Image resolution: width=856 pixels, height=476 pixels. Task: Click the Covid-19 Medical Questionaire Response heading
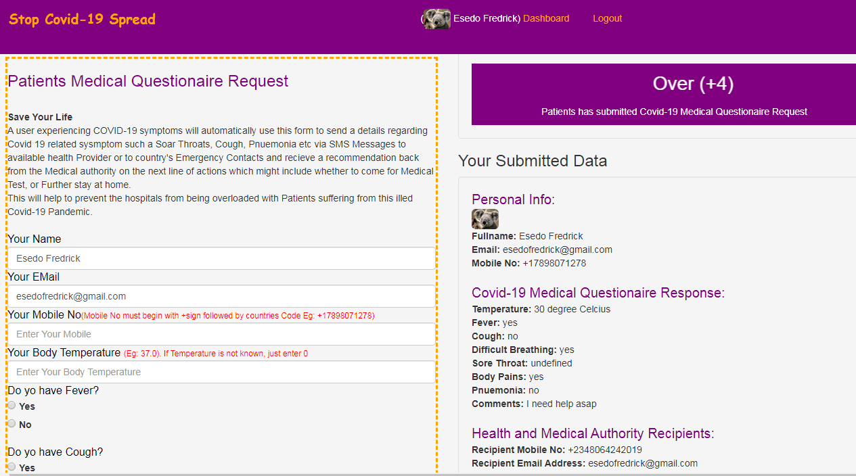pos(598,293)
